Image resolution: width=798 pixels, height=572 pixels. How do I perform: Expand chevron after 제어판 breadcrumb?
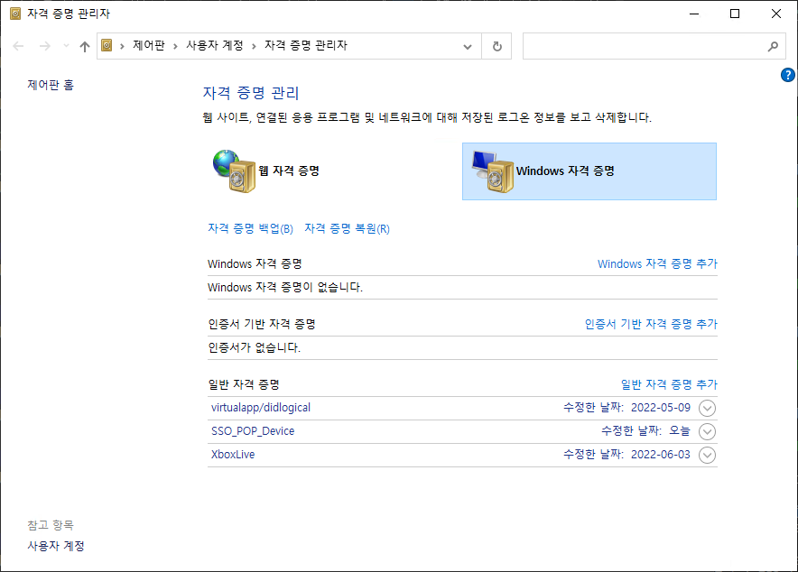point(175,46)
